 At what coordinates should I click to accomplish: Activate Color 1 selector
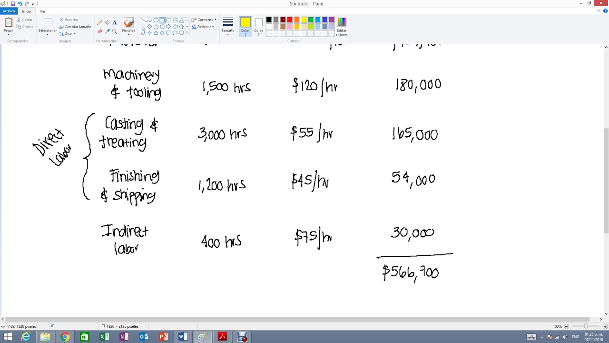(x=245, y=27)
